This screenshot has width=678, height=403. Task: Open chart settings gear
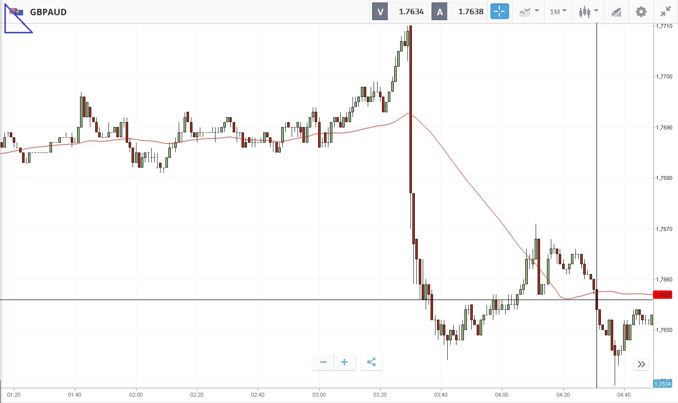click(x=641, y=12)
